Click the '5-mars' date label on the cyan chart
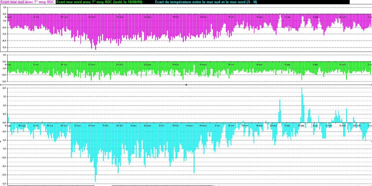This screenshot has width=372, height=186. pyautogui.click(x=189, y=126)
